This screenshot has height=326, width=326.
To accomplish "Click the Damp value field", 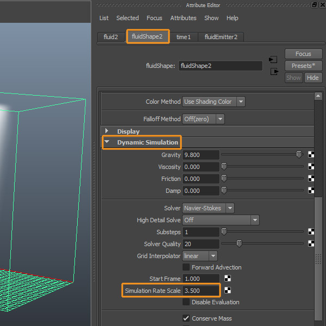I will (201, 191).
